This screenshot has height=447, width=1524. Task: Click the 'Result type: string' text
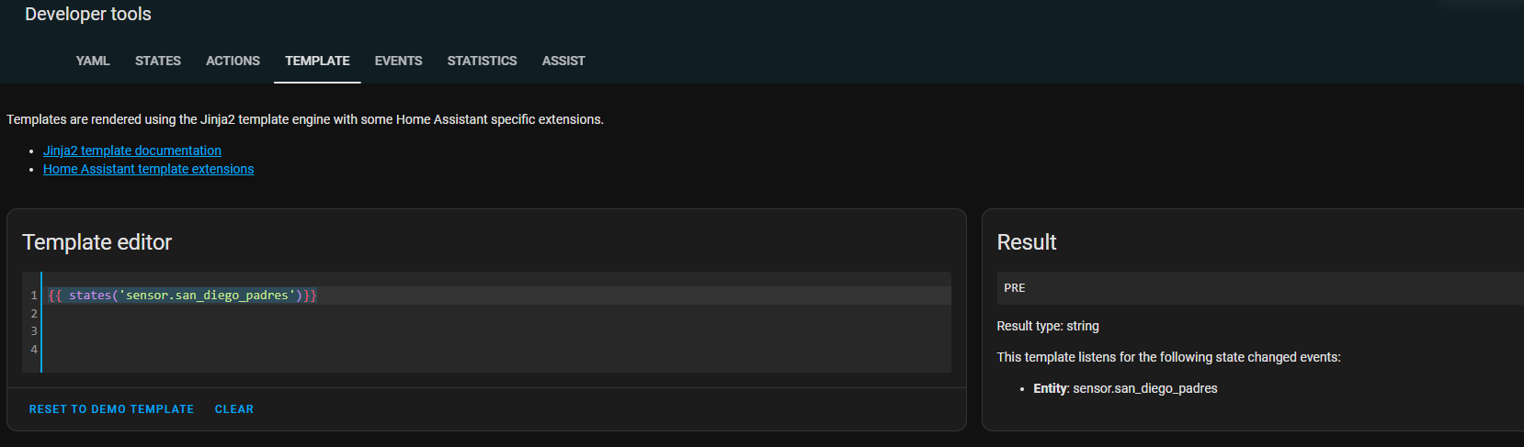click(1048, 326)
